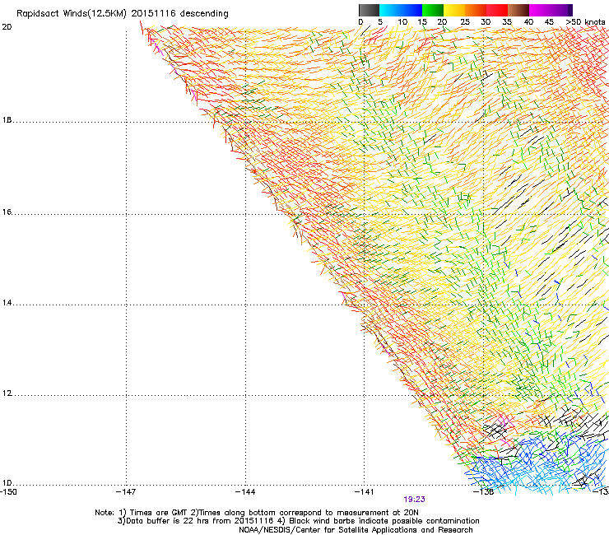Click the latitude label 18
Screen dimensions: 609x535
coord(7,120)
